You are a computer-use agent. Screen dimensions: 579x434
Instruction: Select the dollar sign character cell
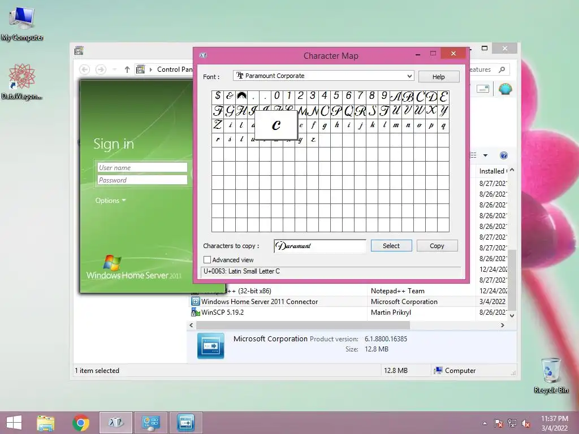click(218, 96)
